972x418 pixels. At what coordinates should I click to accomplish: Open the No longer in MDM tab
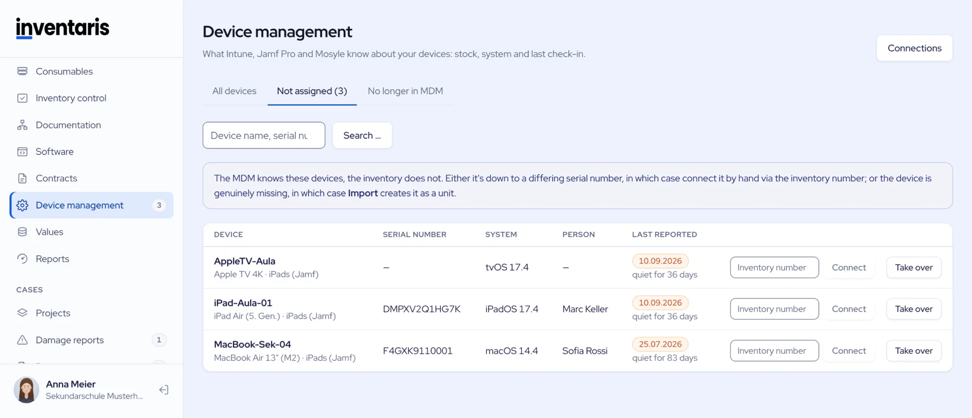[405, 91]
